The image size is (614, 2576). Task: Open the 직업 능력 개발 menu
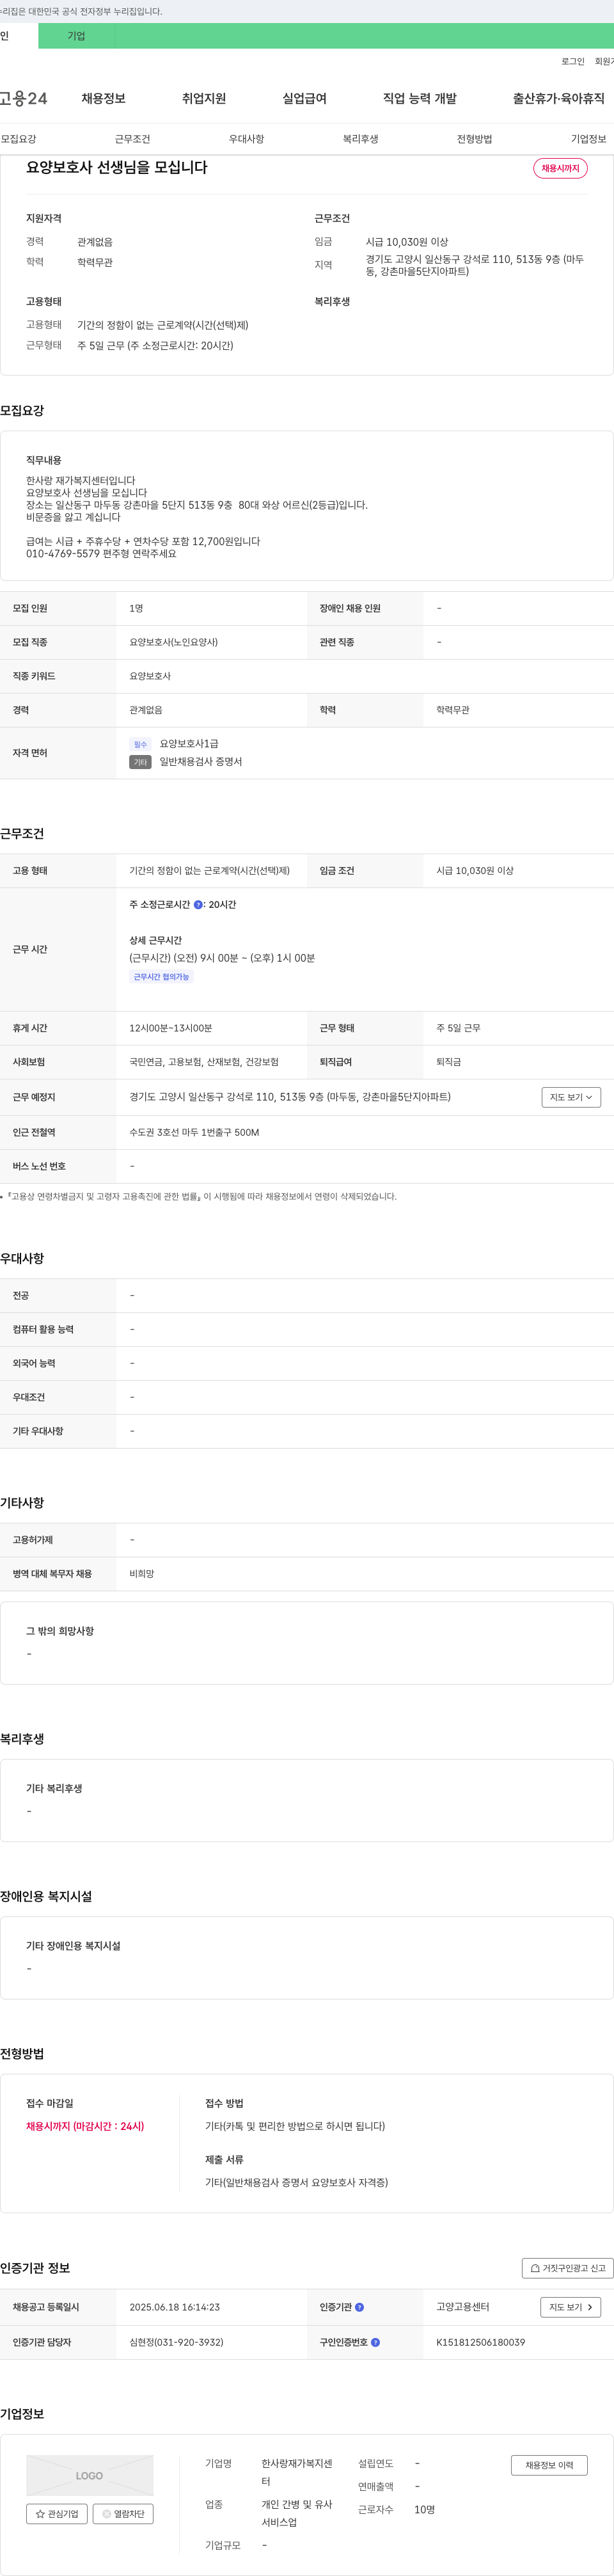pyautogui.click(x=420, y=98)
